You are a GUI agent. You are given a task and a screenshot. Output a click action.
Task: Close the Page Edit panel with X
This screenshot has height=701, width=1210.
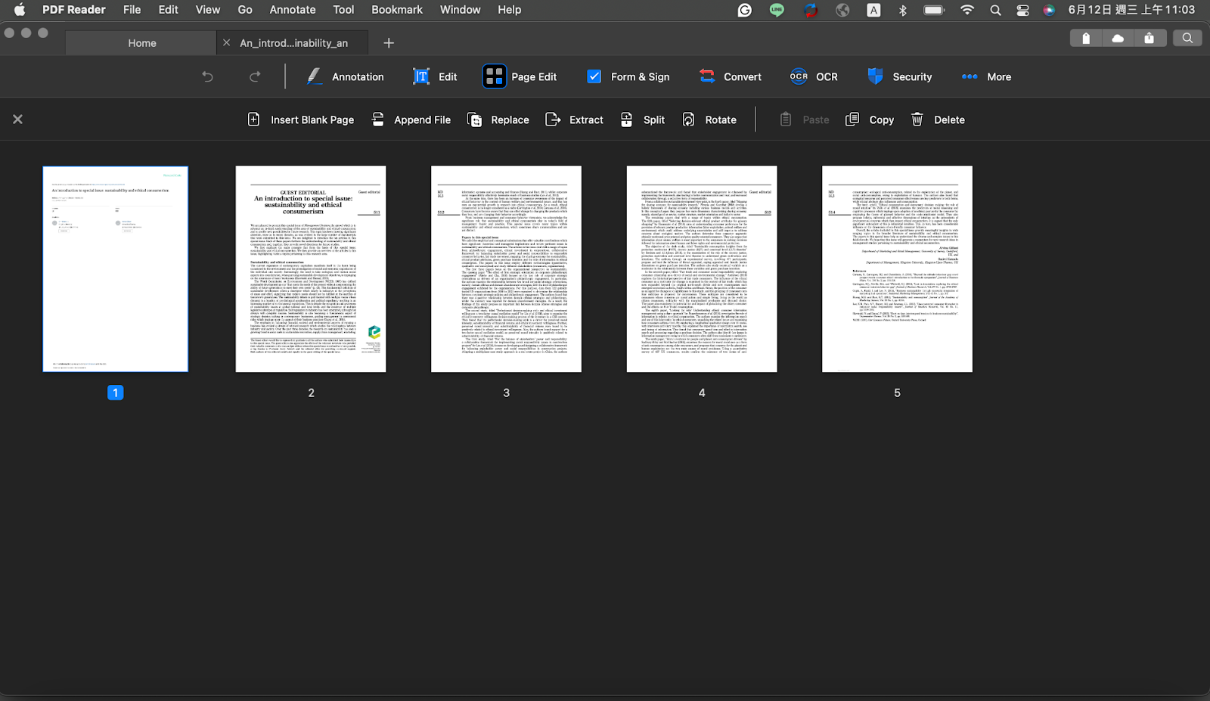click(17, 119)
